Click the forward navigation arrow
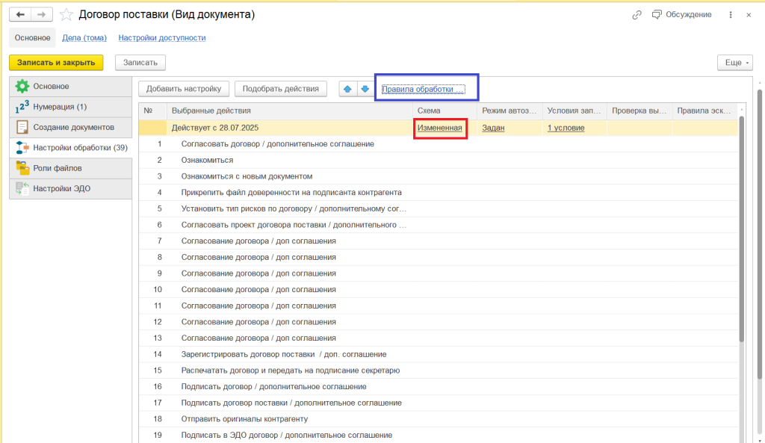The image size is (765, 443). tap(42, 14)
